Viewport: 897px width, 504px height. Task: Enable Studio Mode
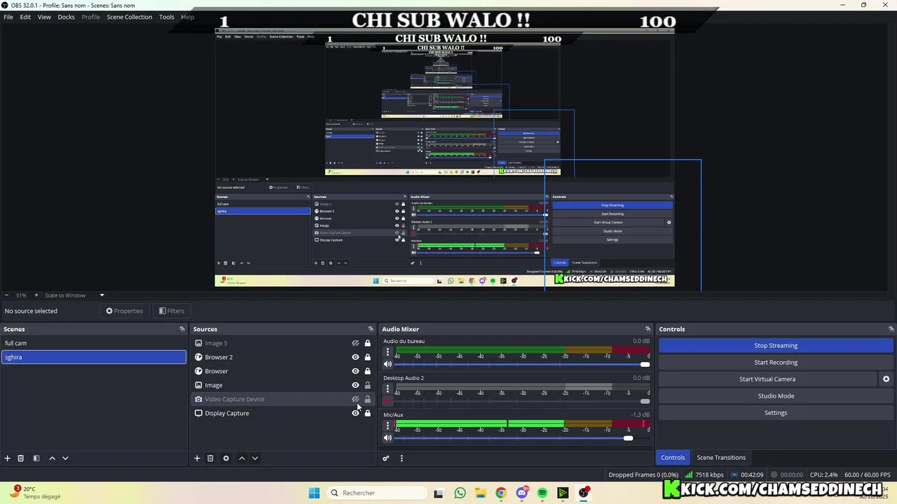[x=776, y=396]
